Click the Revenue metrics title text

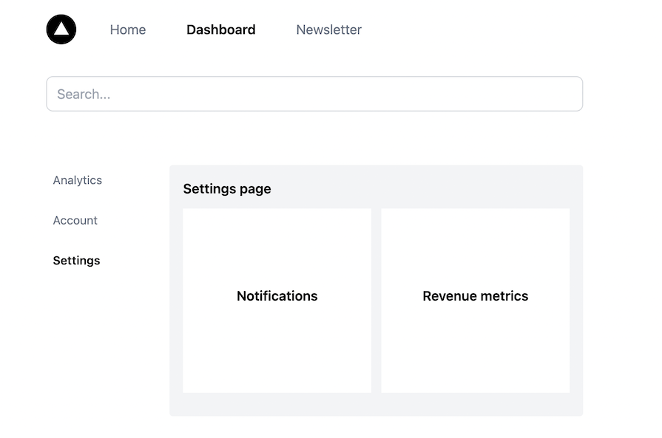(x=476, y=296)
